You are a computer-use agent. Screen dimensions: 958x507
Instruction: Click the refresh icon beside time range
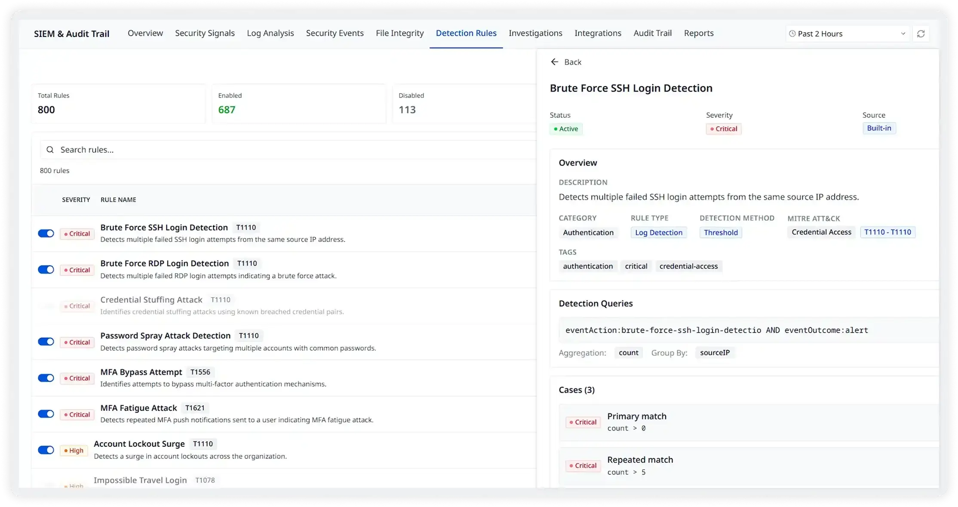(921, 34)
